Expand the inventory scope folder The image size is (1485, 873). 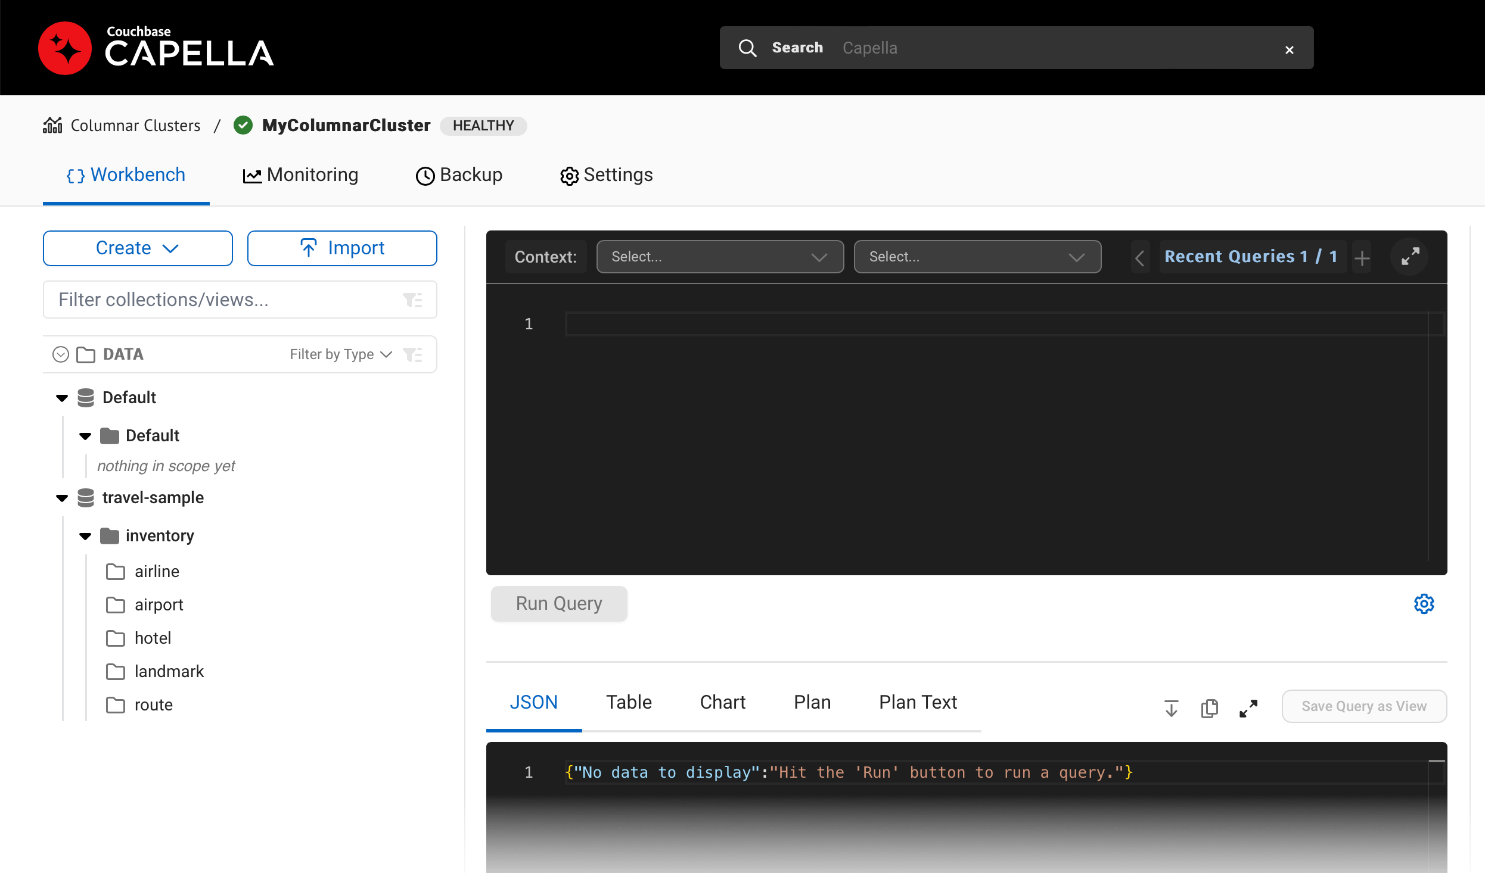tap(84, 535)
